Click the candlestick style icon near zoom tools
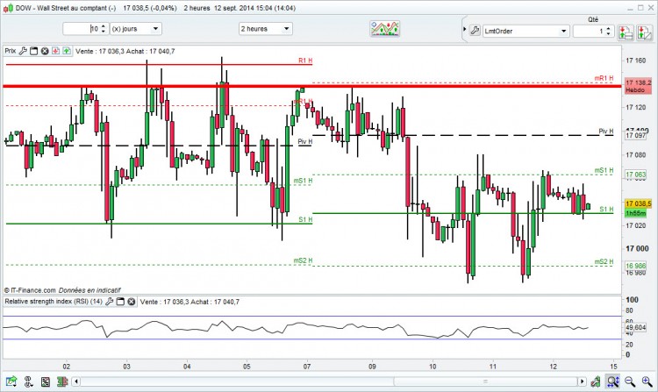Viewport: 658px width, 392px height. 596,381
